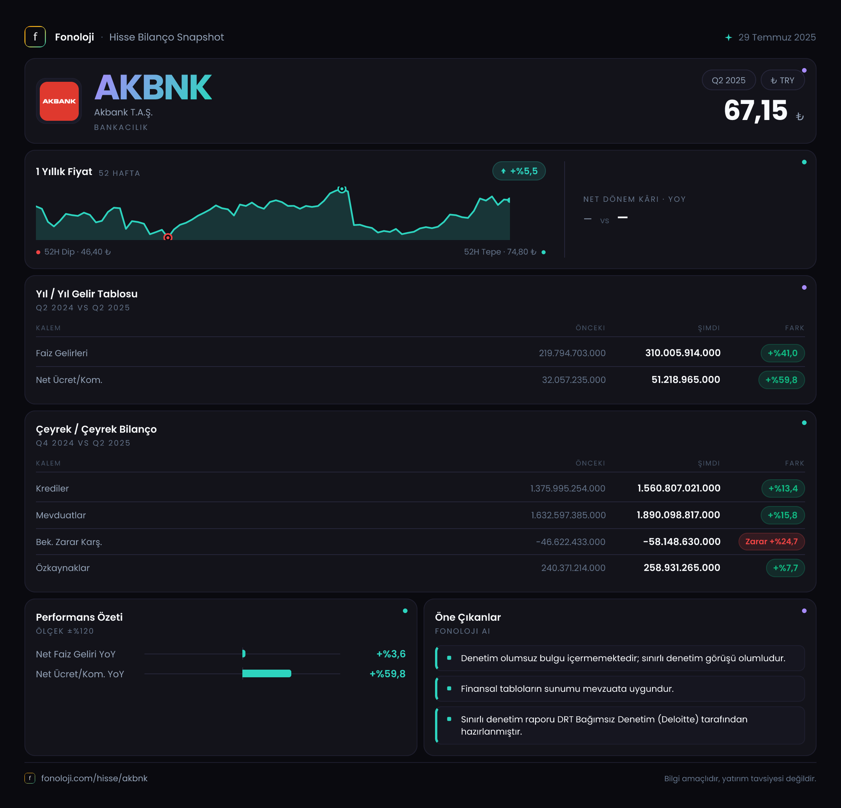Click the red Akbank logo

coord(59,101)
